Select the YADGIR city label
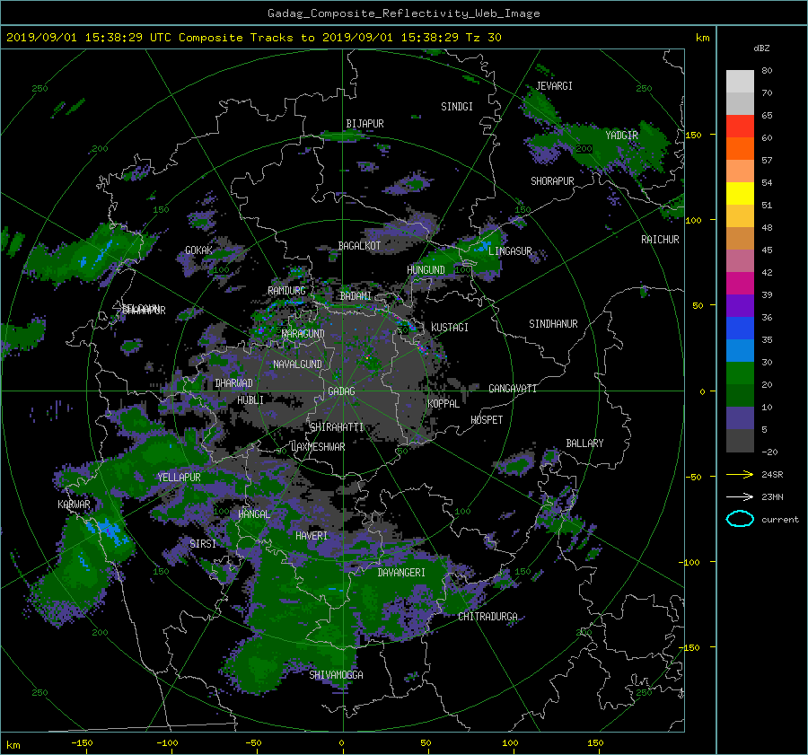Viewport: 808px width, 755px height. click(x=621, y=136)
